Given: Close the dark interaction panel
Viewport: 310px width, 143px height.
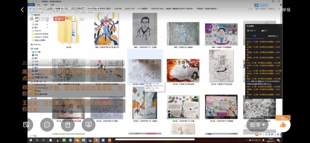Looking at the screenshot, I should click(280, 26).
